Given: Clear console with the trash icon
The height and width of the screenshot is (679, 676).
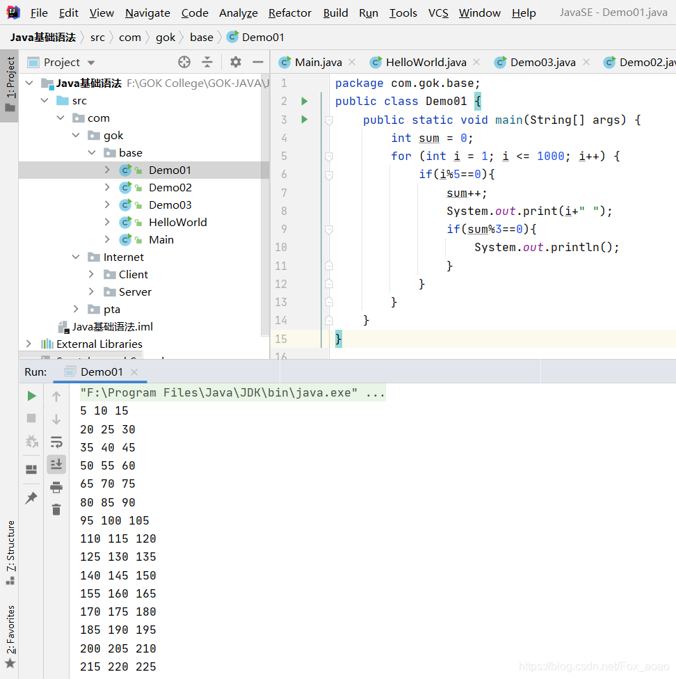Looking at the screenshot, I should 56,510.
